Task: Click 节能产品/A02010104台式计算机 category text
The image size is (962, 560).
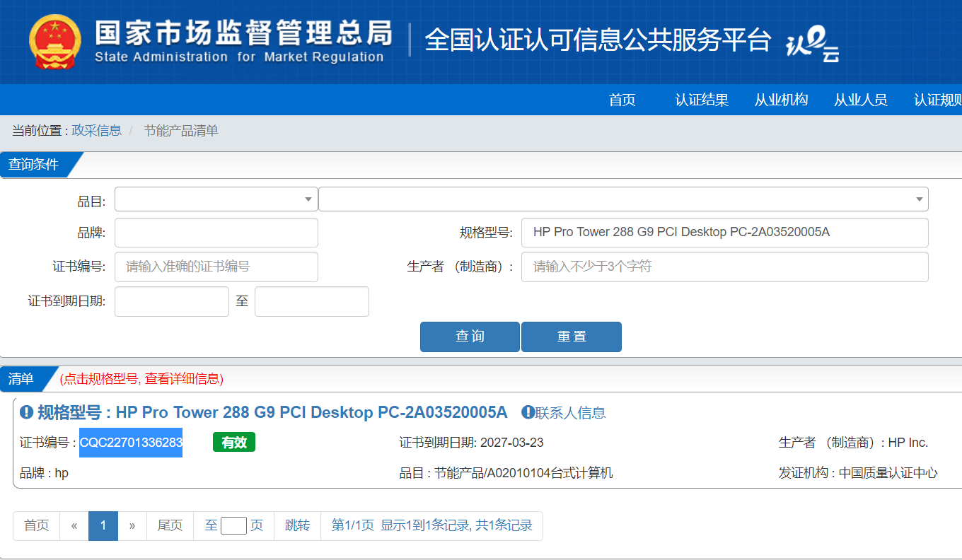Action: 523,473
